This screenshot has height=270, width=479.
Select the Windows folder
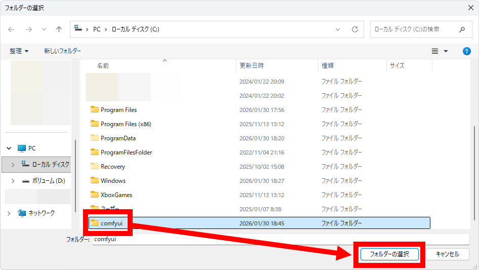click(113, 180)
